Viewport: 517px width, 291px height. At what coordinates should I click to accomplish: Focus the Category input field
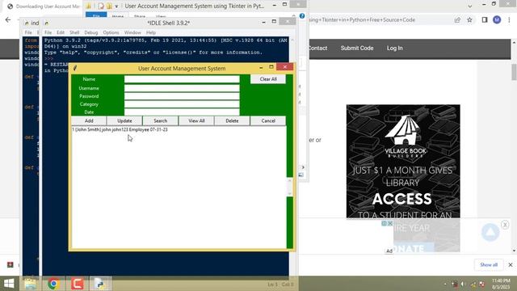pyautogui.click(x=182, y=104)
